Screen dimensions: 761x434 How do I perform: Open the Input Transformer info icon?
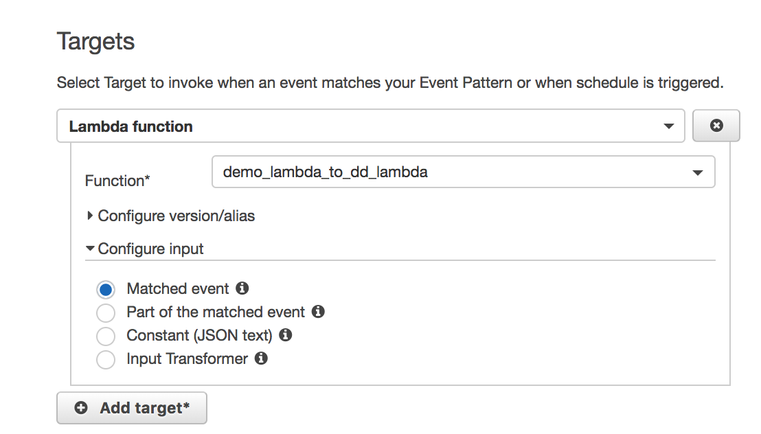(x=261, y=358)
